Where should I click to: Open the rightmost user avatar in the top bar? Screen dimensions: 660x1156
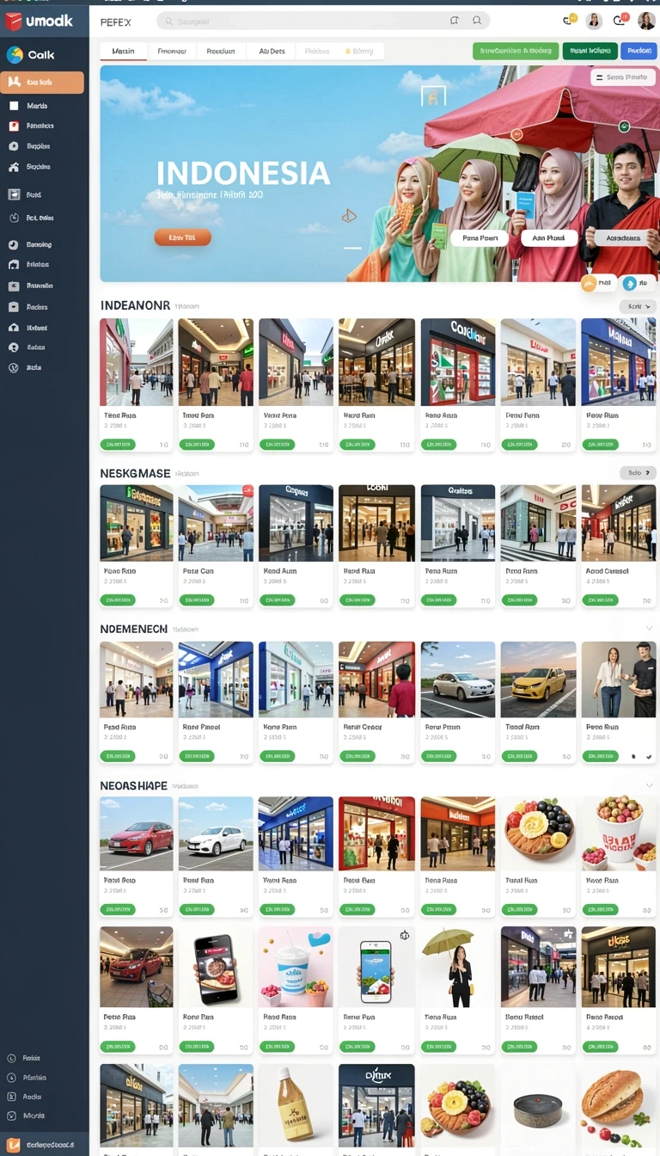646,22
